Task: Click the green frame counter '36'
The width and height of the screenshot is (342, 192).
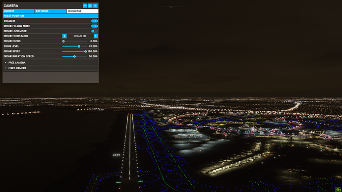Action: coord(338,190)
